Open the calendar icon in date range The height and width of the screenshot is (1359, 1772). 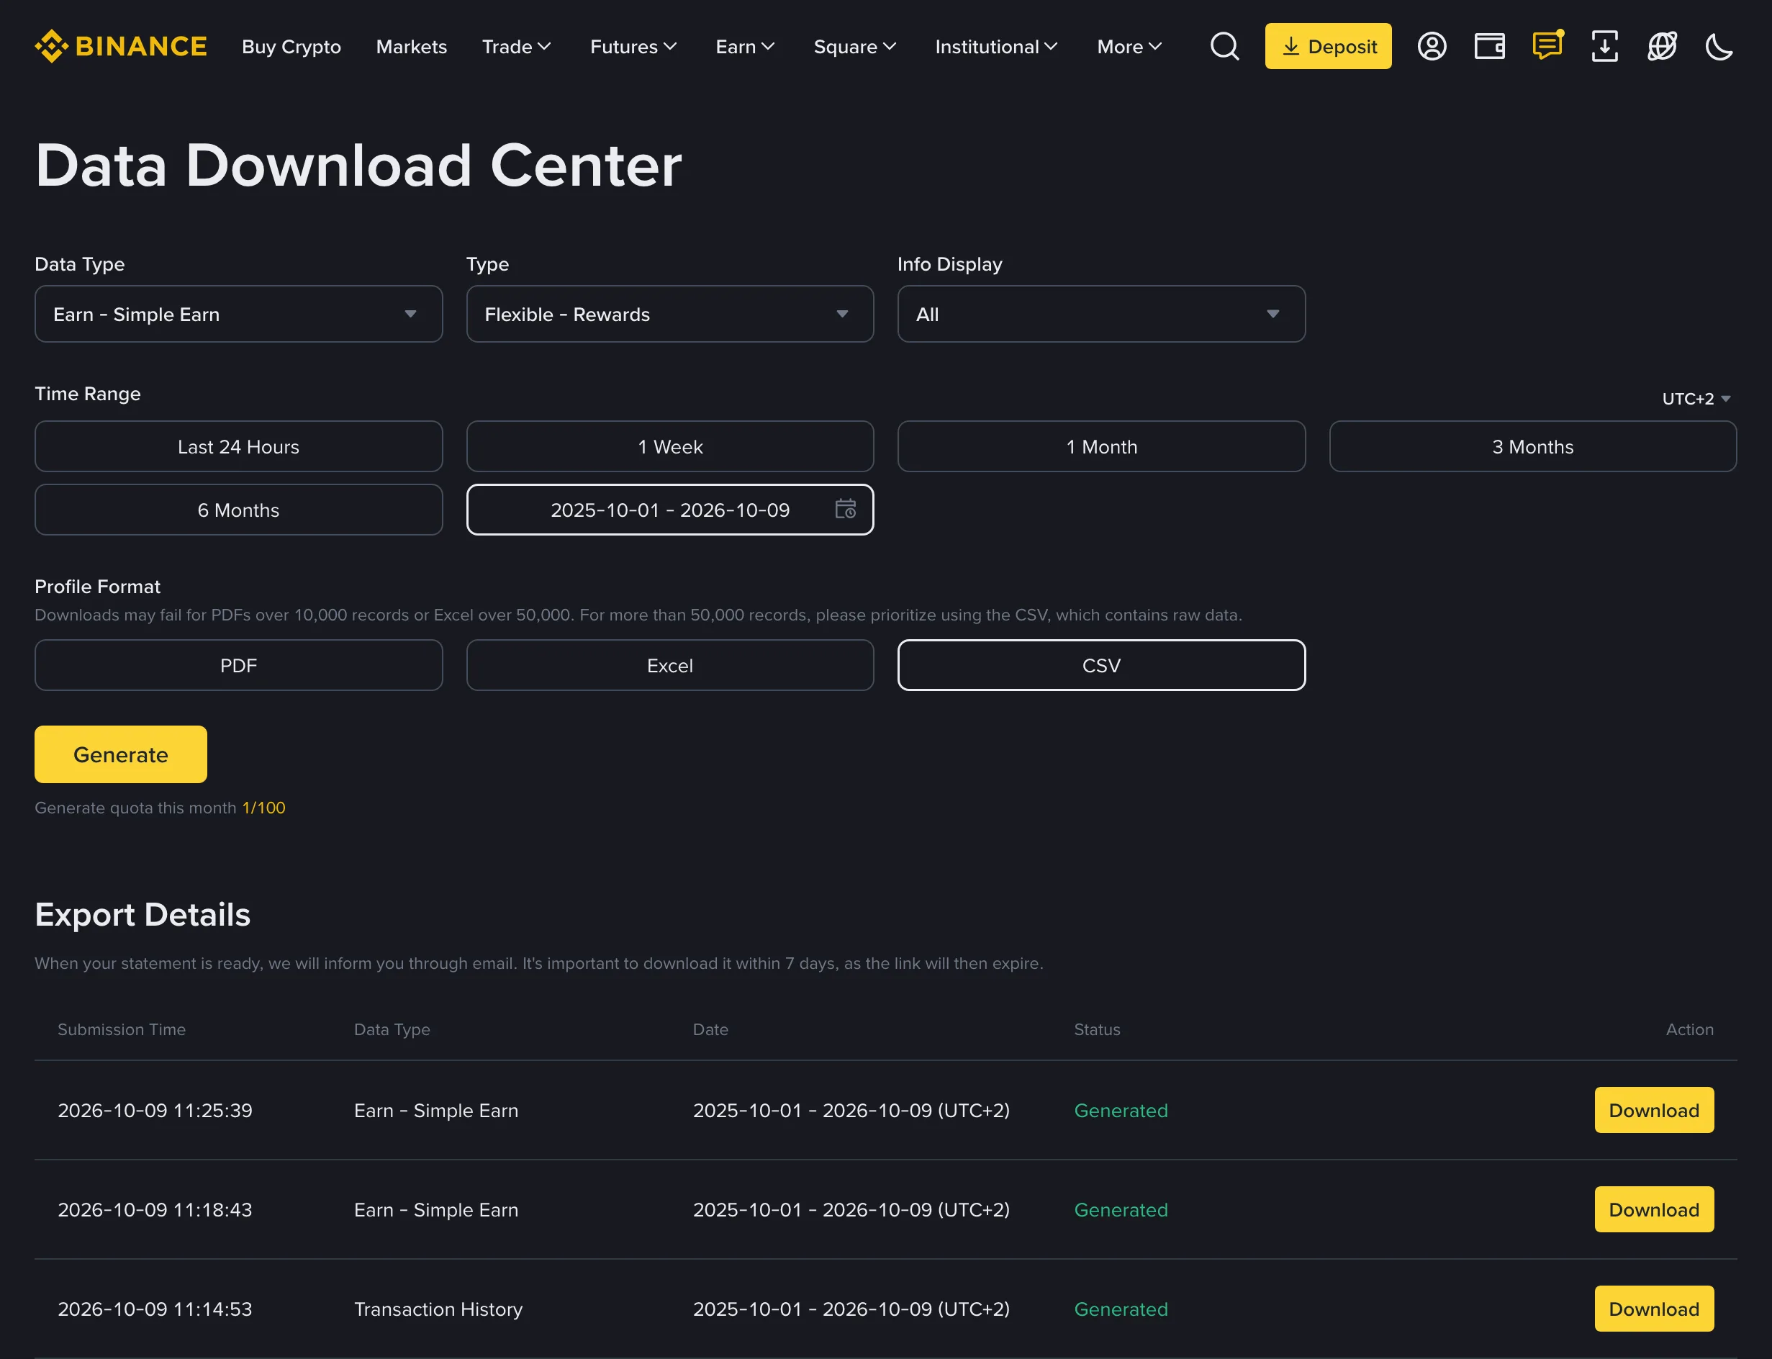pos(845,509)
